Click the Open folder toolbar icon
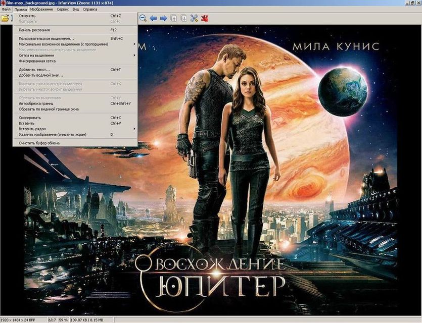Viewport: 422px width, 323px height. pos(5,18)
